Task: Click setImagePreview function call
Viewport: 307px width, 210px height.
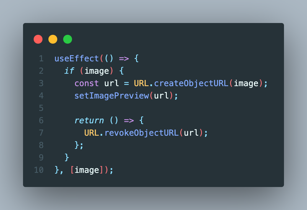Action: tap(112, 96)
